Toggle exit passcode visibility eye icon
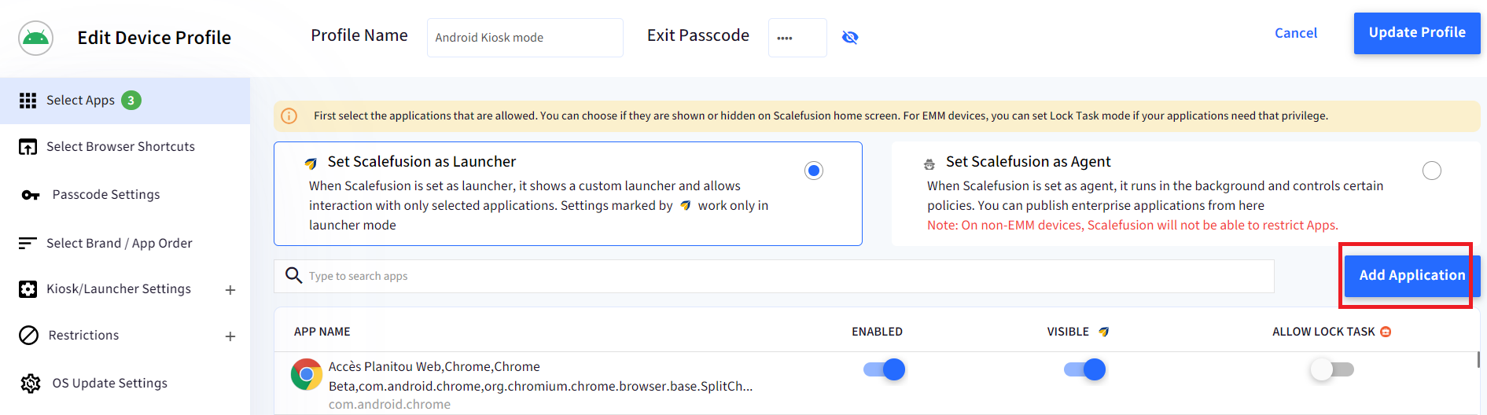The height and width of the screenshot is (415, 1487). pos(850,38)
